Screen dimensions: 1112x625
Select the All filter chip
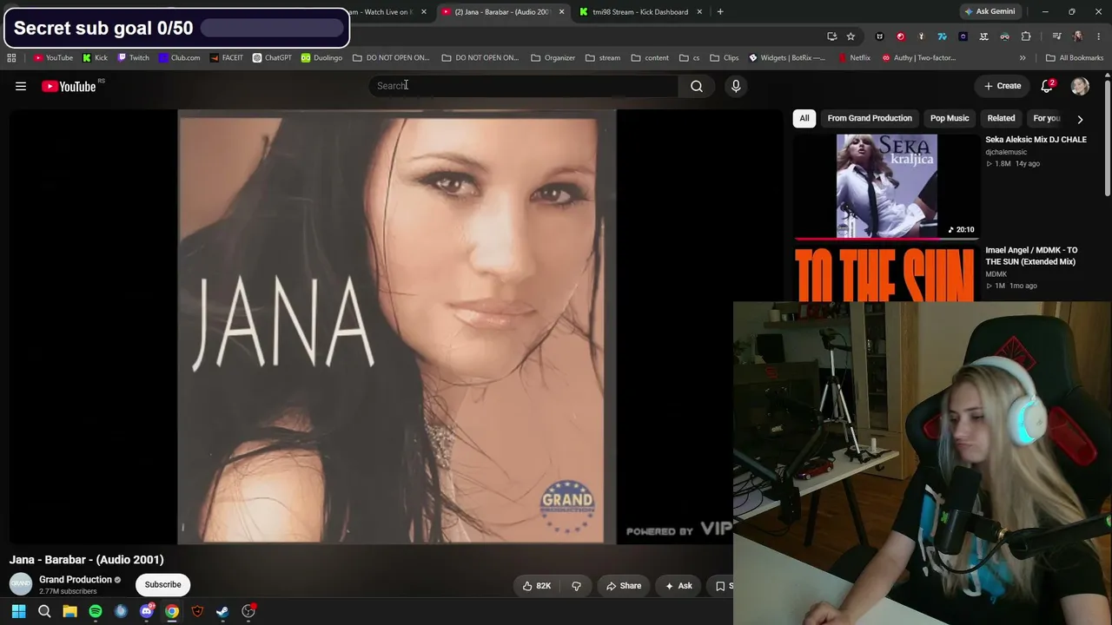[804, 118]
